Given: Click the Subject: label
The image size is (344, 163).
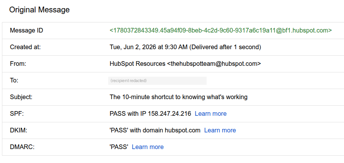Looking at the screenshot, I should click(x=21, y=97).
